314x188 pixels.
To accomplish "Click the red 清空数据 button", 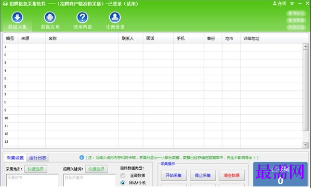I will pos(232,176).
